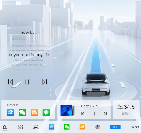The width and height of the screenshot is (141, 133).
Task: Click the white car on the road
Action: [96, 84]
